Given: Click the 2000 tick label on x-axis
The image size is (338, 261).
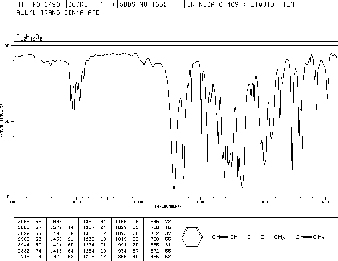Looking at the screenshot, I should pyautogui.click(x=139, y=202).
